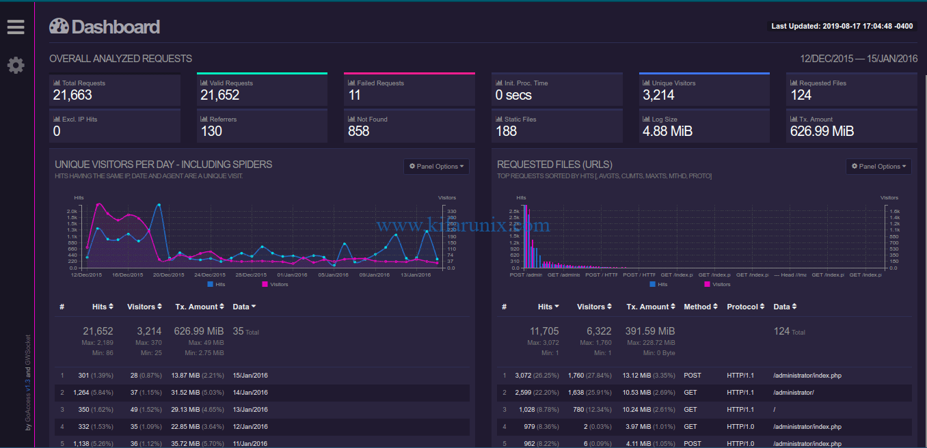Click the 12/DEC/2015 — 15/JAN/2016 date range
927x448 pixels.
click(859, 59)
